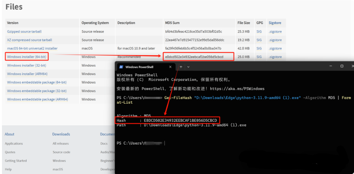Screen dimensions: 354x174
Task: Download the macOS 64-bit universal2 installer
Action: [x=32, y=49]
